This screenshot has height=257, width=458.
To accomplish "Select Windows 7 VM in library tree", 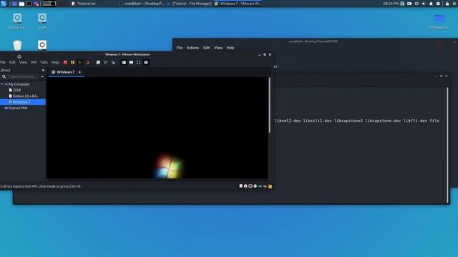I will [x=23, y=102].
